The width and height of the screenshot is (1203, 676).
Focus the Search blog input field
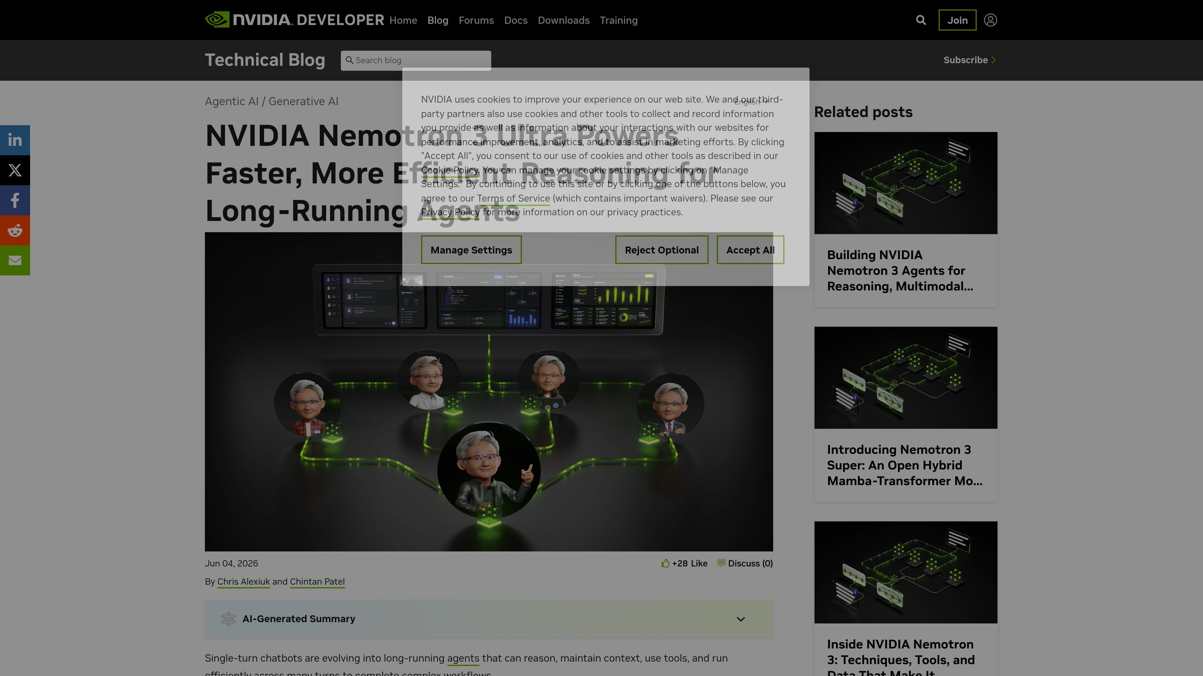pos(416,60)
